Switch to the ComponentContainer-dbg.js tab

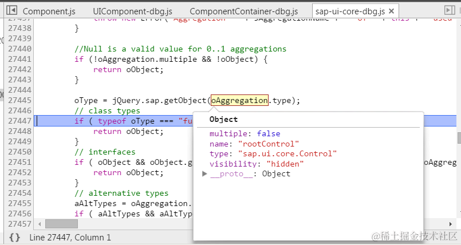[x=244, y=11]
